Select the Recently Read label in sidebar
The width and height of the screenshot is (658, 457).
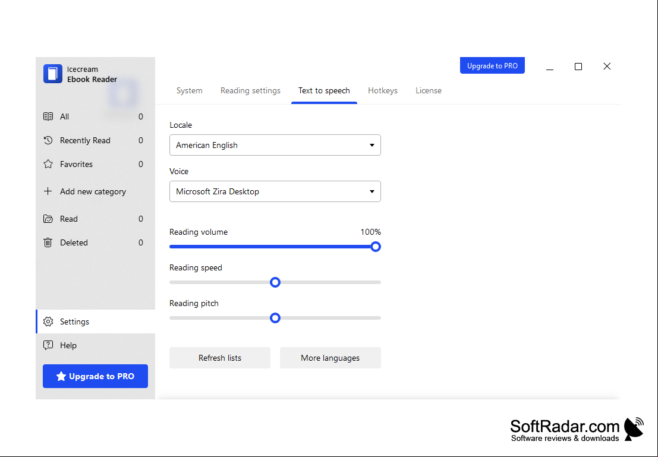click(x=85, y=141)
